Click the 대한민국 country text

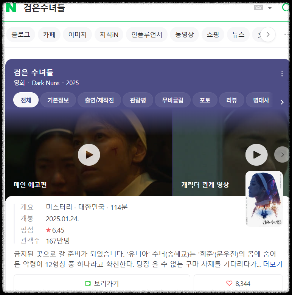pyautogui.click(x=92, y=207)
